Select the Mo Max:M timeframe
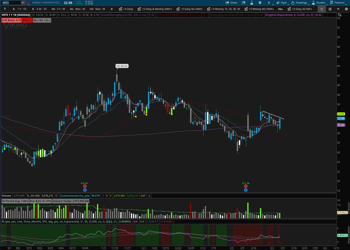Viewport: 350px width, 250px height. (x=77, y=9)
